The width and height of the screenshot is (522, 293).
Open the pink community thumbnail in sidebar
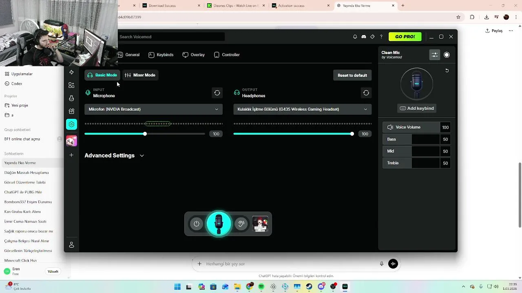[71, 141]
